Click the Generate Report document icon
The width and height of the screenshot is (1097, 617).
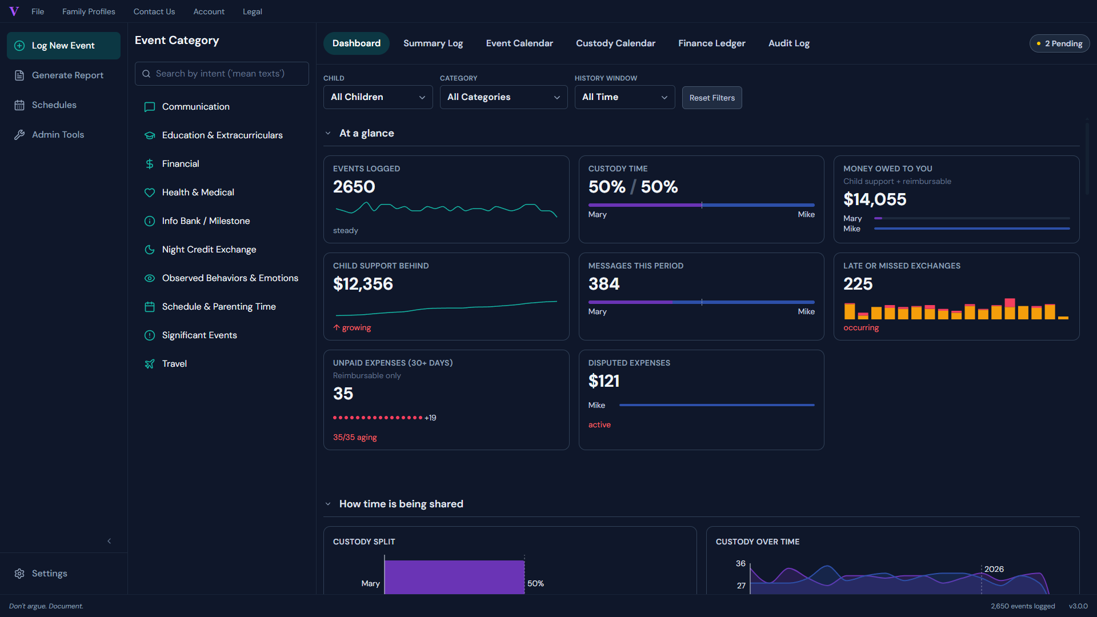click(x=19, y=75)
